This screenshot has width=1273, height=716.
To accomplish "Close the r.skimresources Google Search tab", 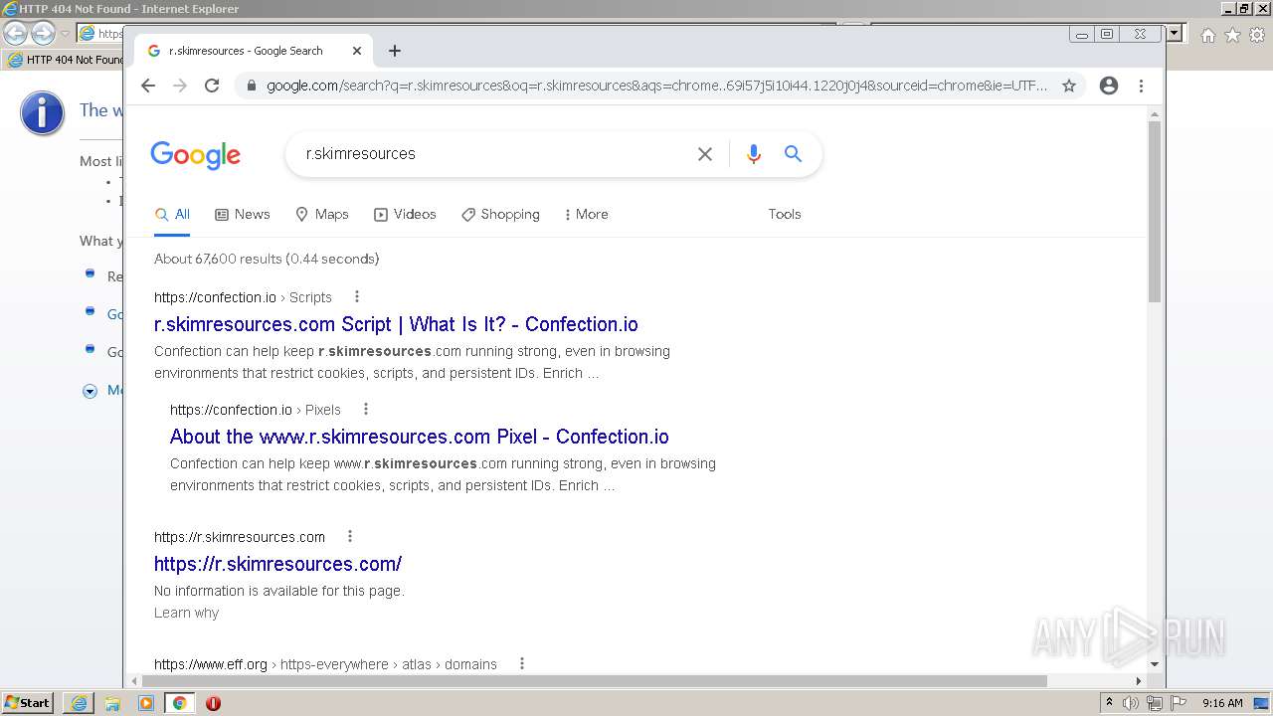I will point(357,51).
